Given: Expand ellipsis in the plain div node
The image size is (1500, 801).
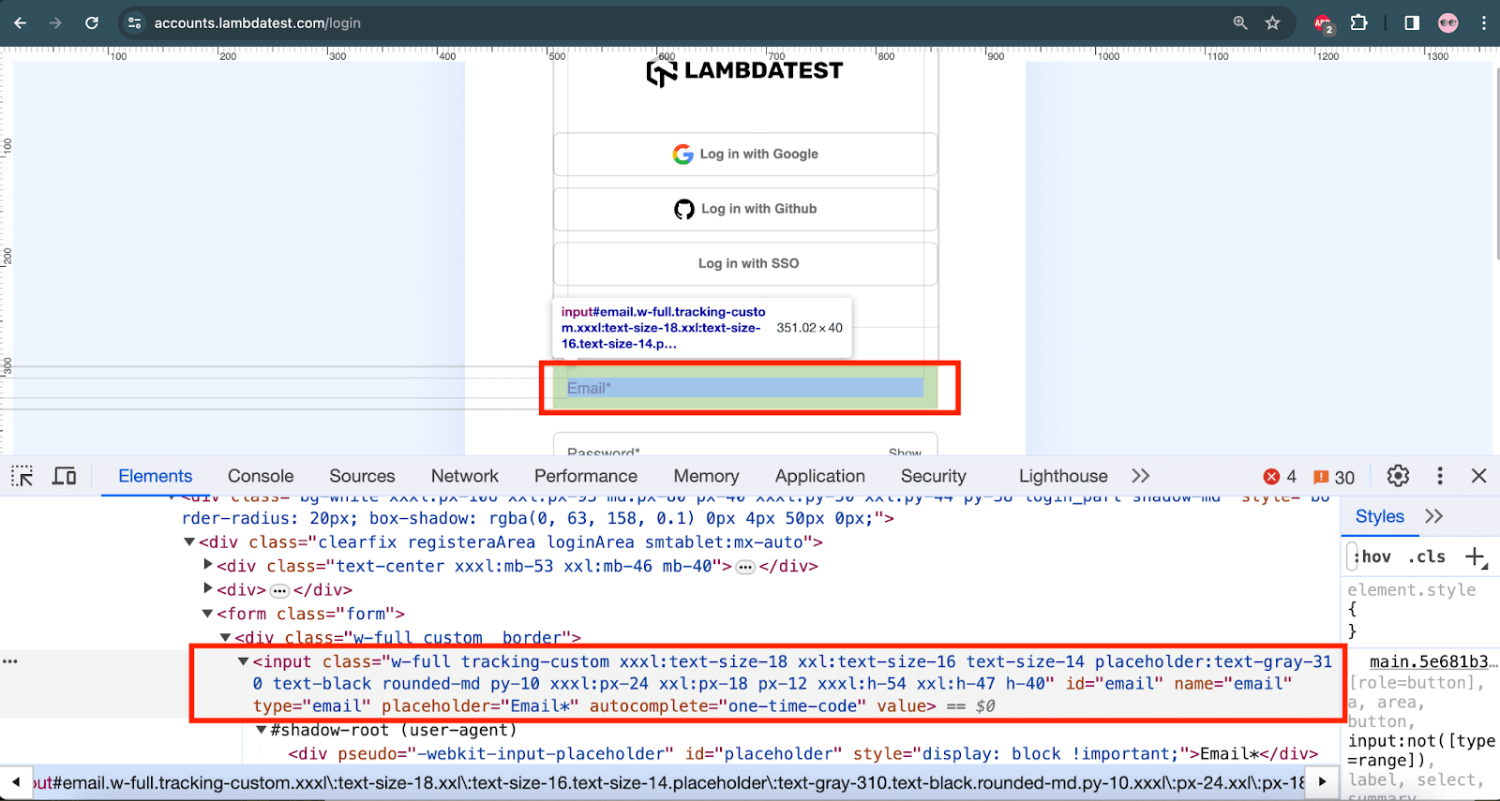Looking at the screenshot, I should coord(279,591).
